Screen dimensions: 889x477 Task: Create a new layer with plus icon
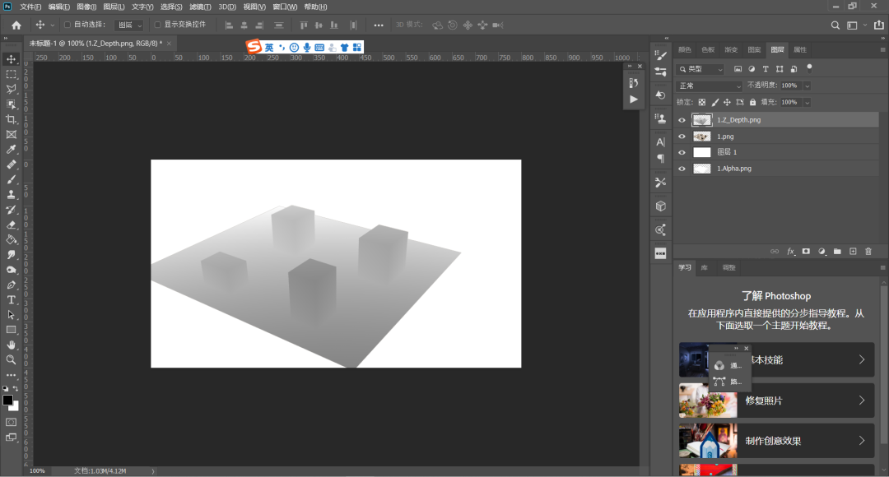853,252
